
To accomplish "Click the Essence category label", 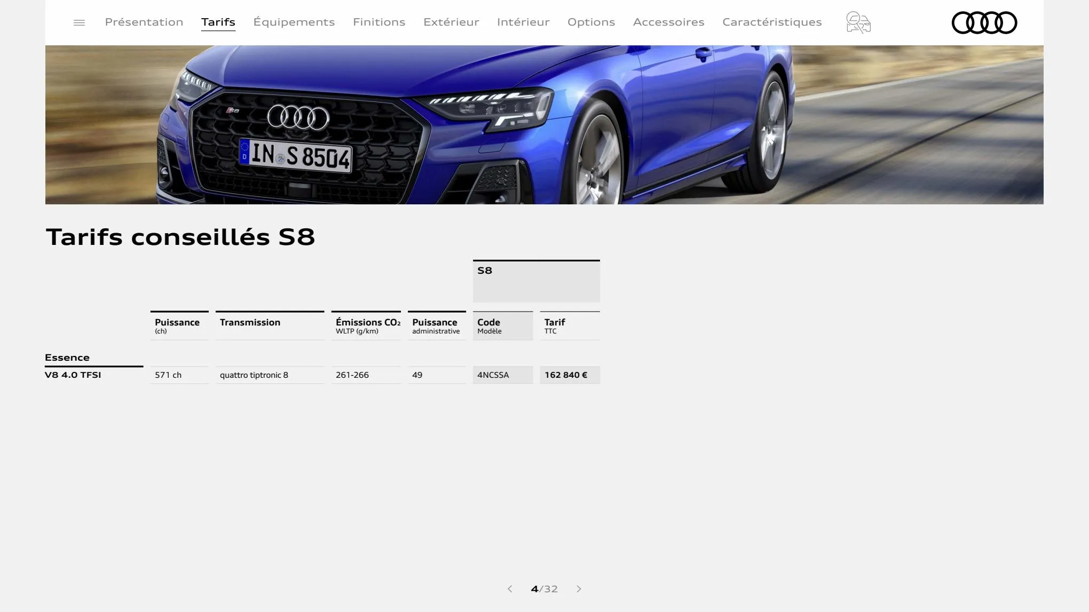I will click(67, 357).
